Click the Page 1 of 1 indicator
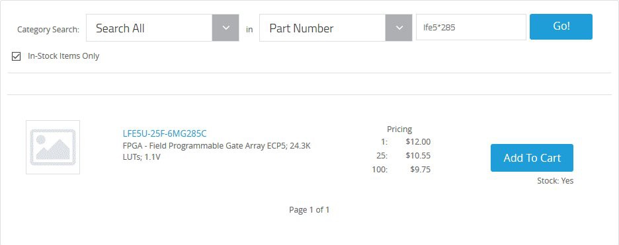619x245 pixels. pyautogui.click(x=309, y=210)
